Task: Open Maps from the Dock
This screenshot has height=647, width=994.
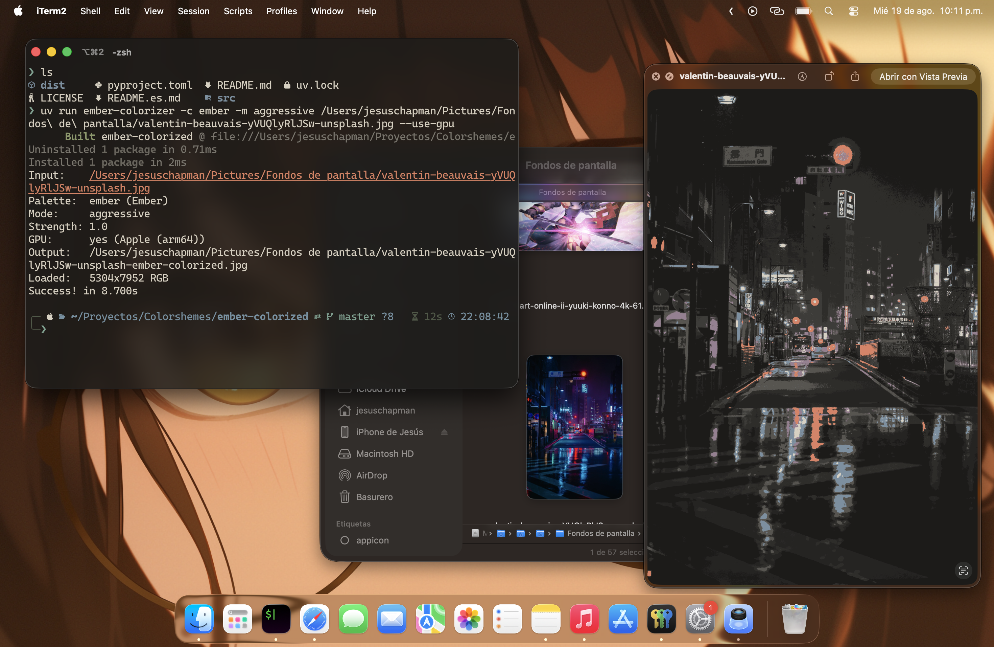Action: tap(430, 619)
